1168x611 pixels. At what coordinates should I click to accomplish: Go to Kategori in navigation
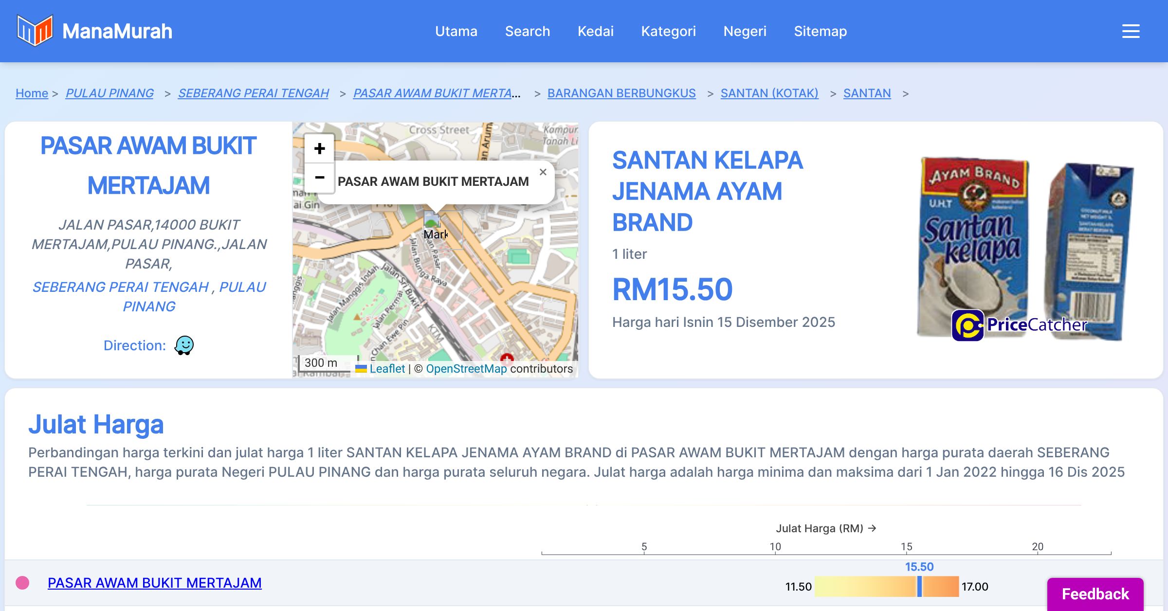point(668,31)
